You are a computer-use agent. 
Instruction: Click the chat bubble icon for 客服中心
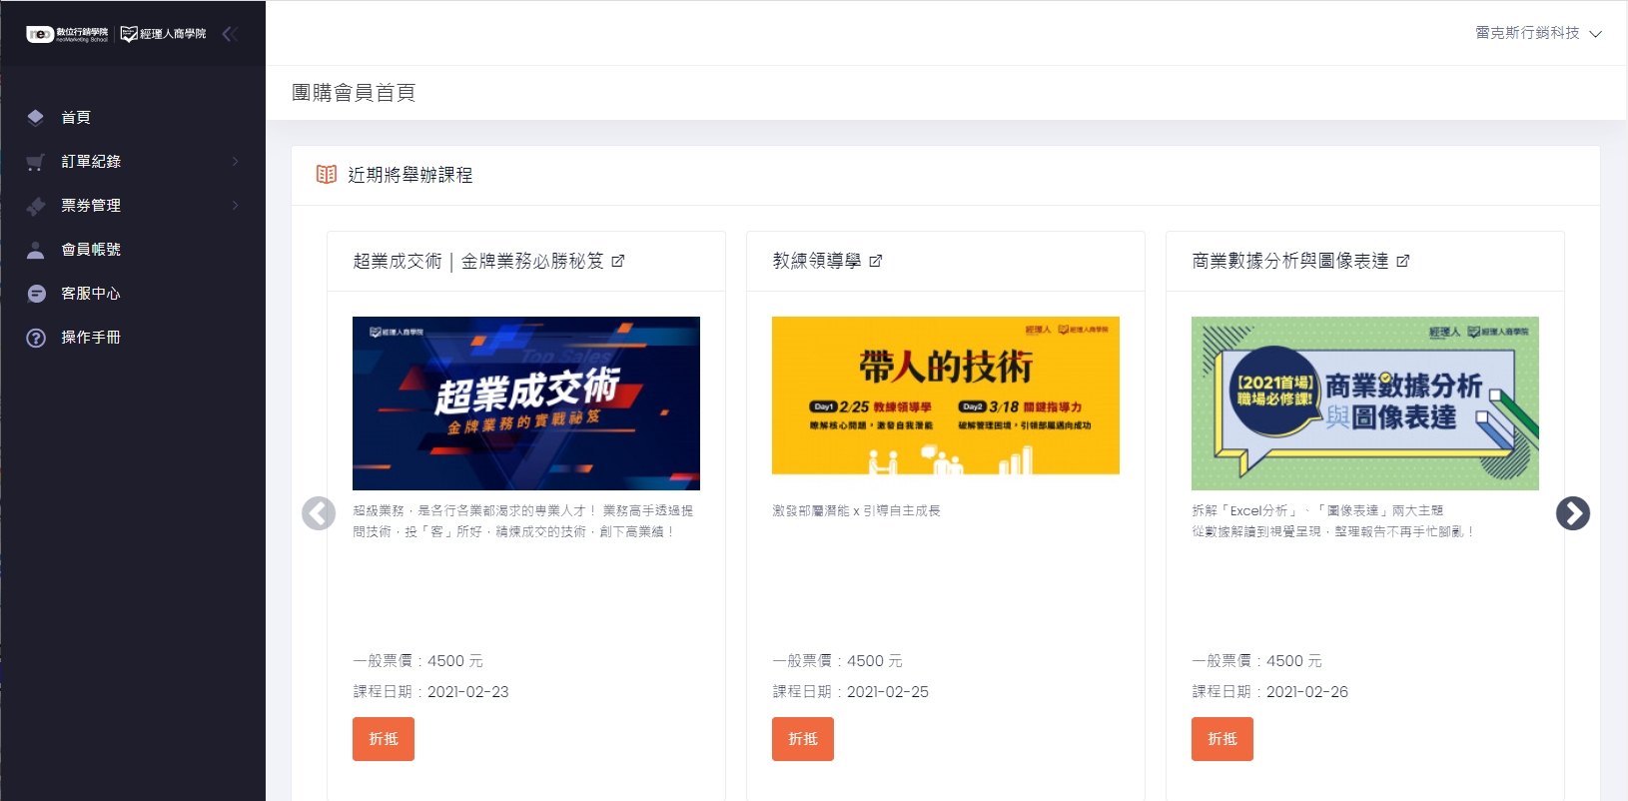36,294
